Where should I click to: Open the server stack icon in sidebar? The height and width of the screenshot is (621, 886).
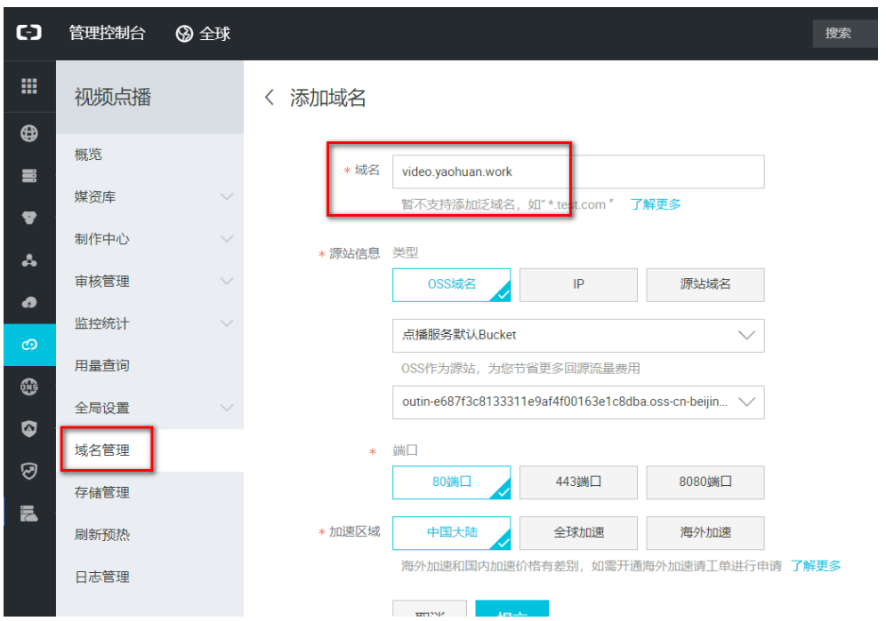tap(29, 176)
